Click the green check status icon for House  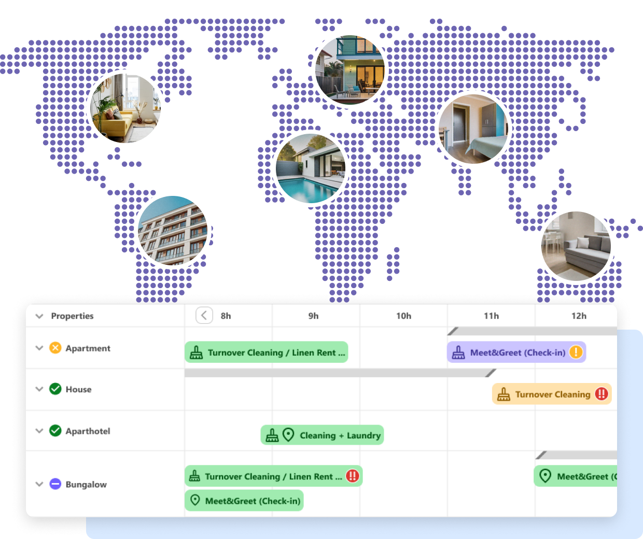pos(55,389)
